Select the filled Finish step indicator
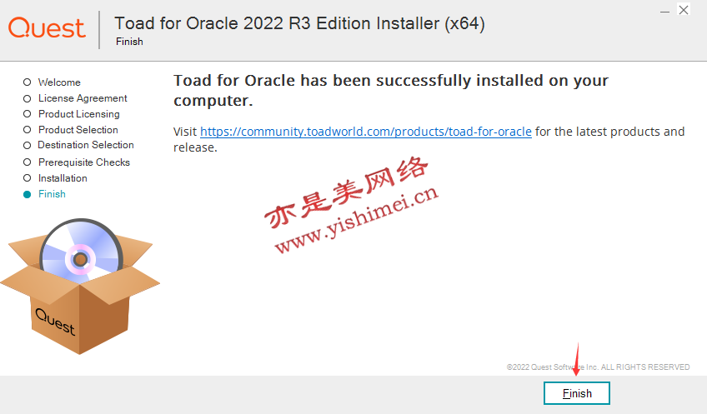This screenshot has height=414, width=707. 27,194
